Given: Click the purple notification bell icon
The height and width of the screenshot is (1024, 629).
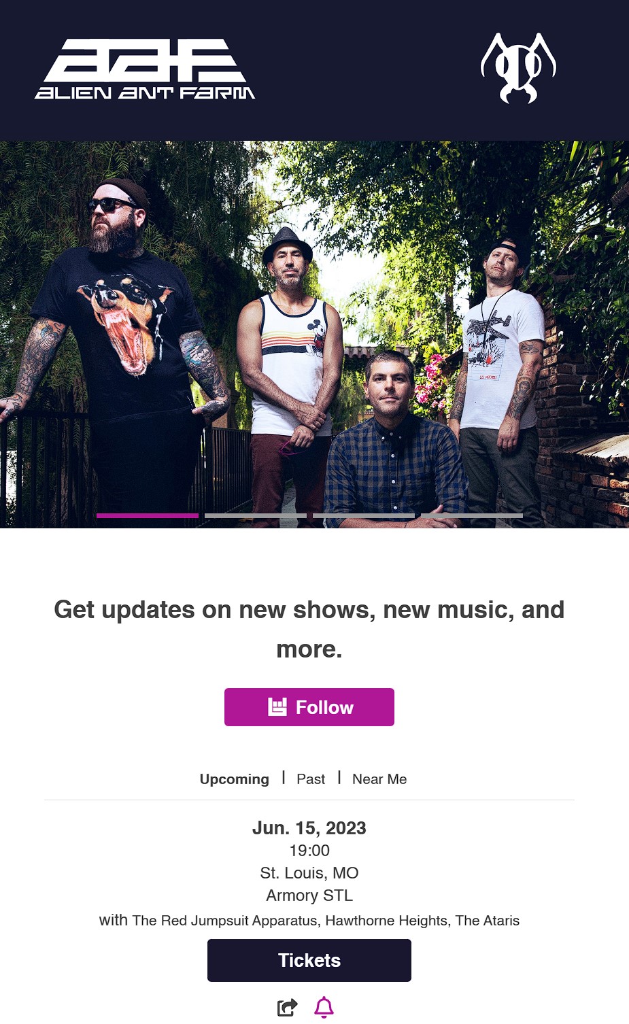Looking at the screenshot, I should pyautogui.click(x=324, y=1007).
